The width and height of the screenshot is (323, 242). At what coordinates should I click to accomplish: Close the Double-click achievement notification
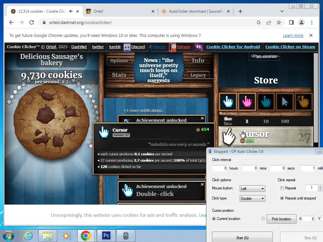pos(202,184)
